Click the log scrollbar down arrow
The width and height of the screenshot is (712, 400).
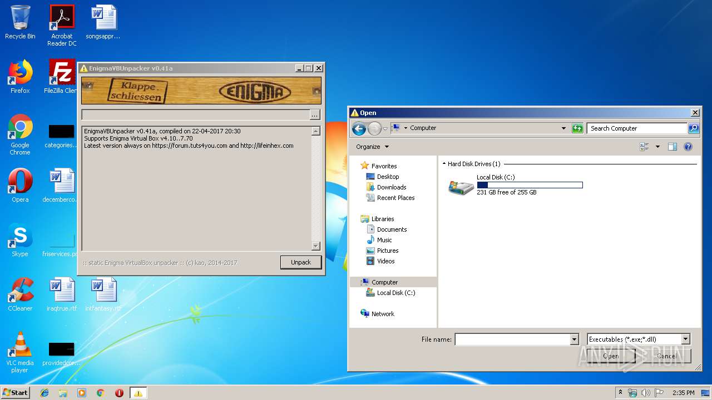315,246
